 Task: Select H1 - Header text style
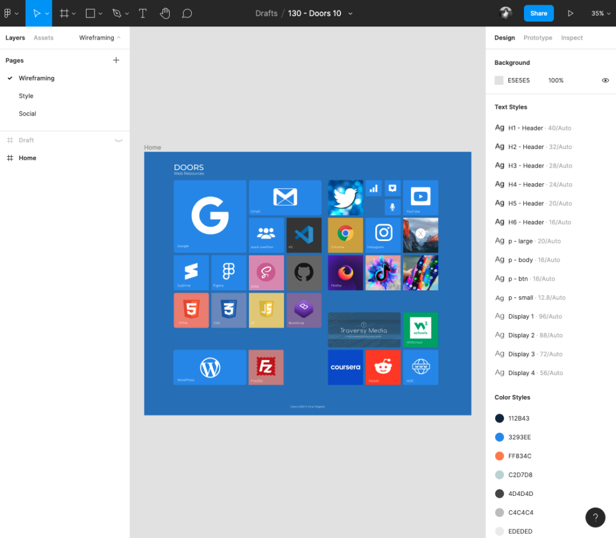coord(533,128)
